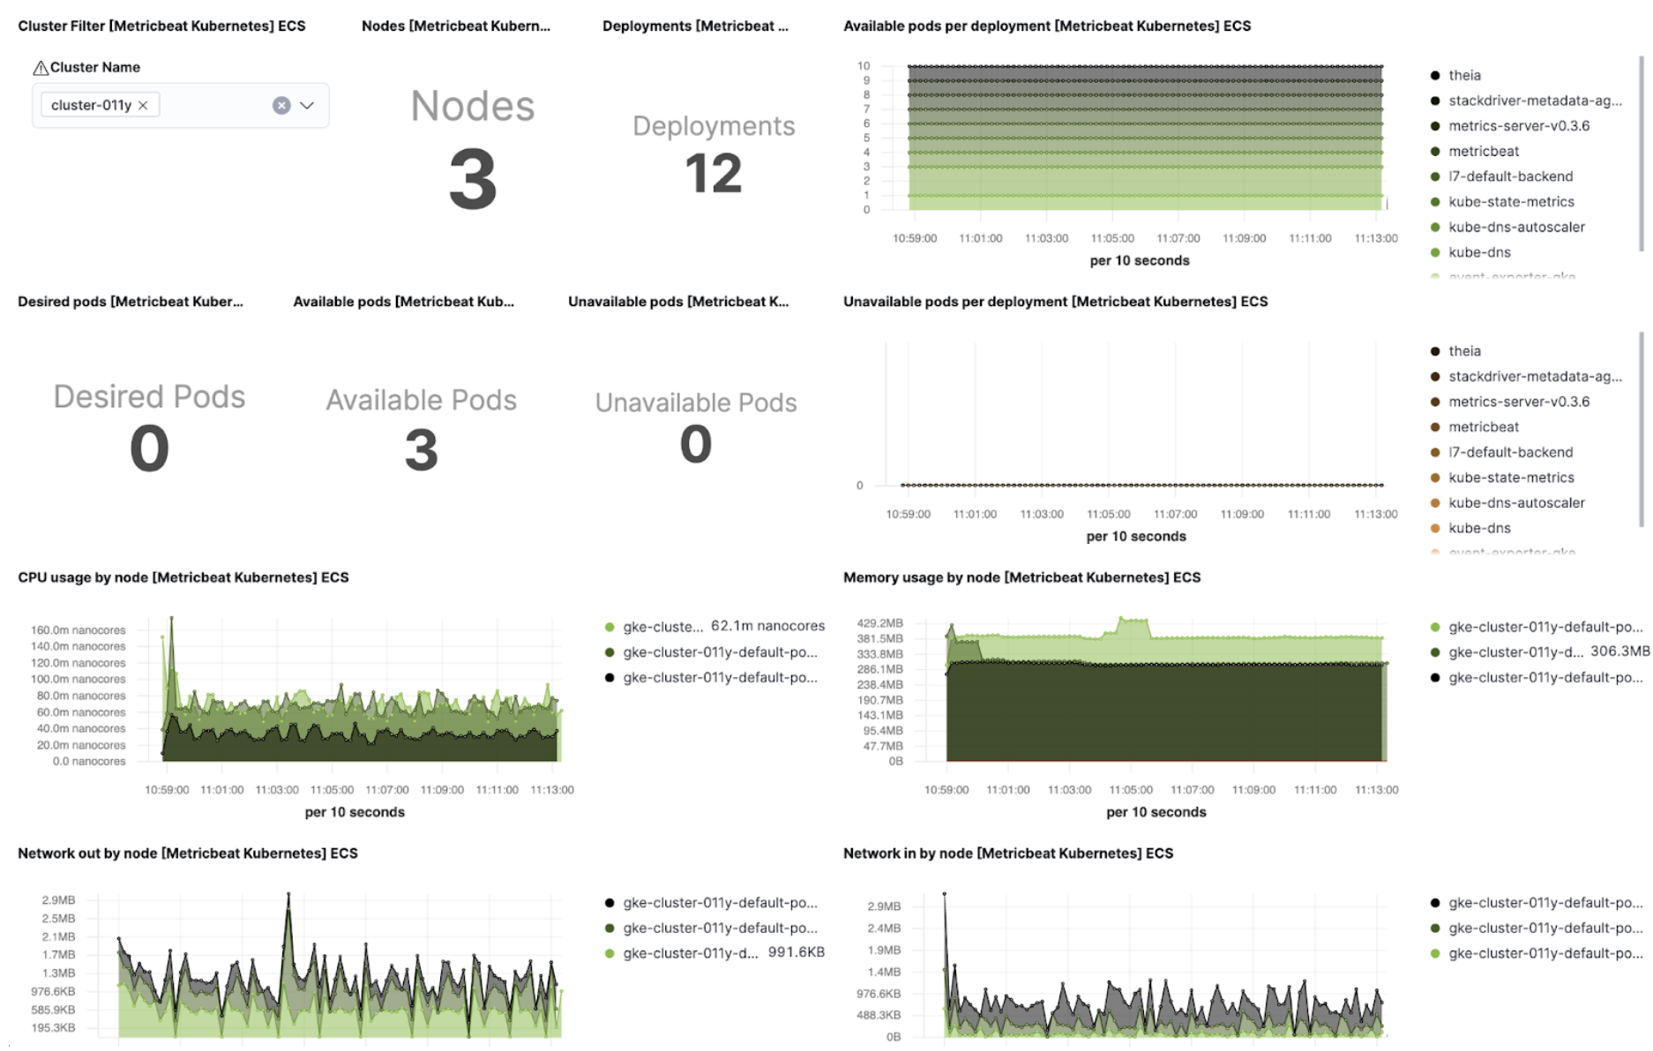Click the cluster-011y badge to edit the filter
This screenshot has width=1653, height=1051.
[x=91, y=104]
